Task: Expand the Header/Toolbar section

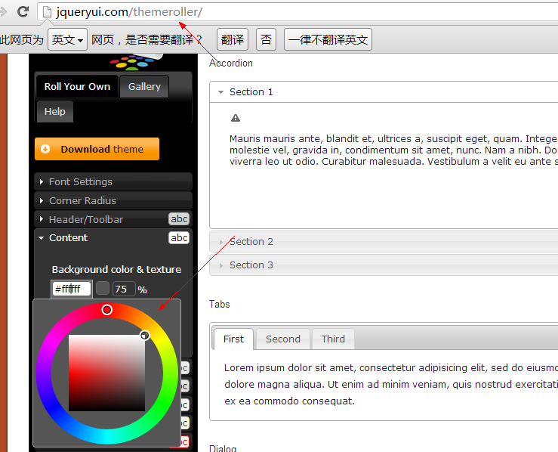Action: point(113,219)
